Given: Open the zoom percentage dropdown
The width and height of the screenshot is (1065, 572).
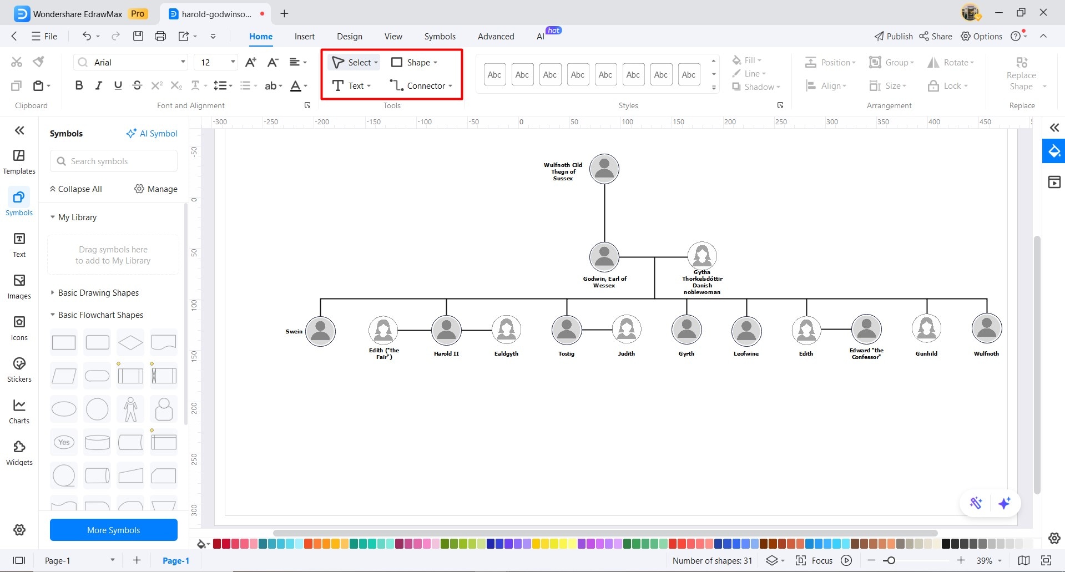Looking at the screenshot, I should click(x=989, y=560).
